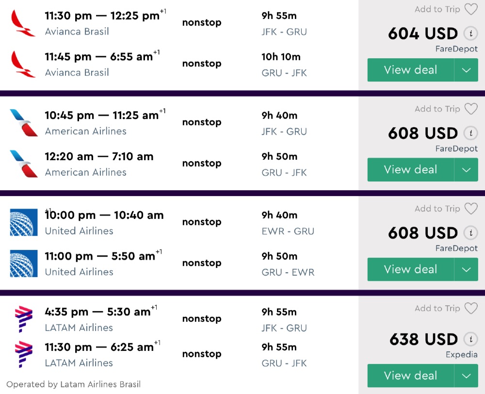485x394 pixels.
Task: Expand deal options arrow for Avianca 604 USD
Action: 466,70
